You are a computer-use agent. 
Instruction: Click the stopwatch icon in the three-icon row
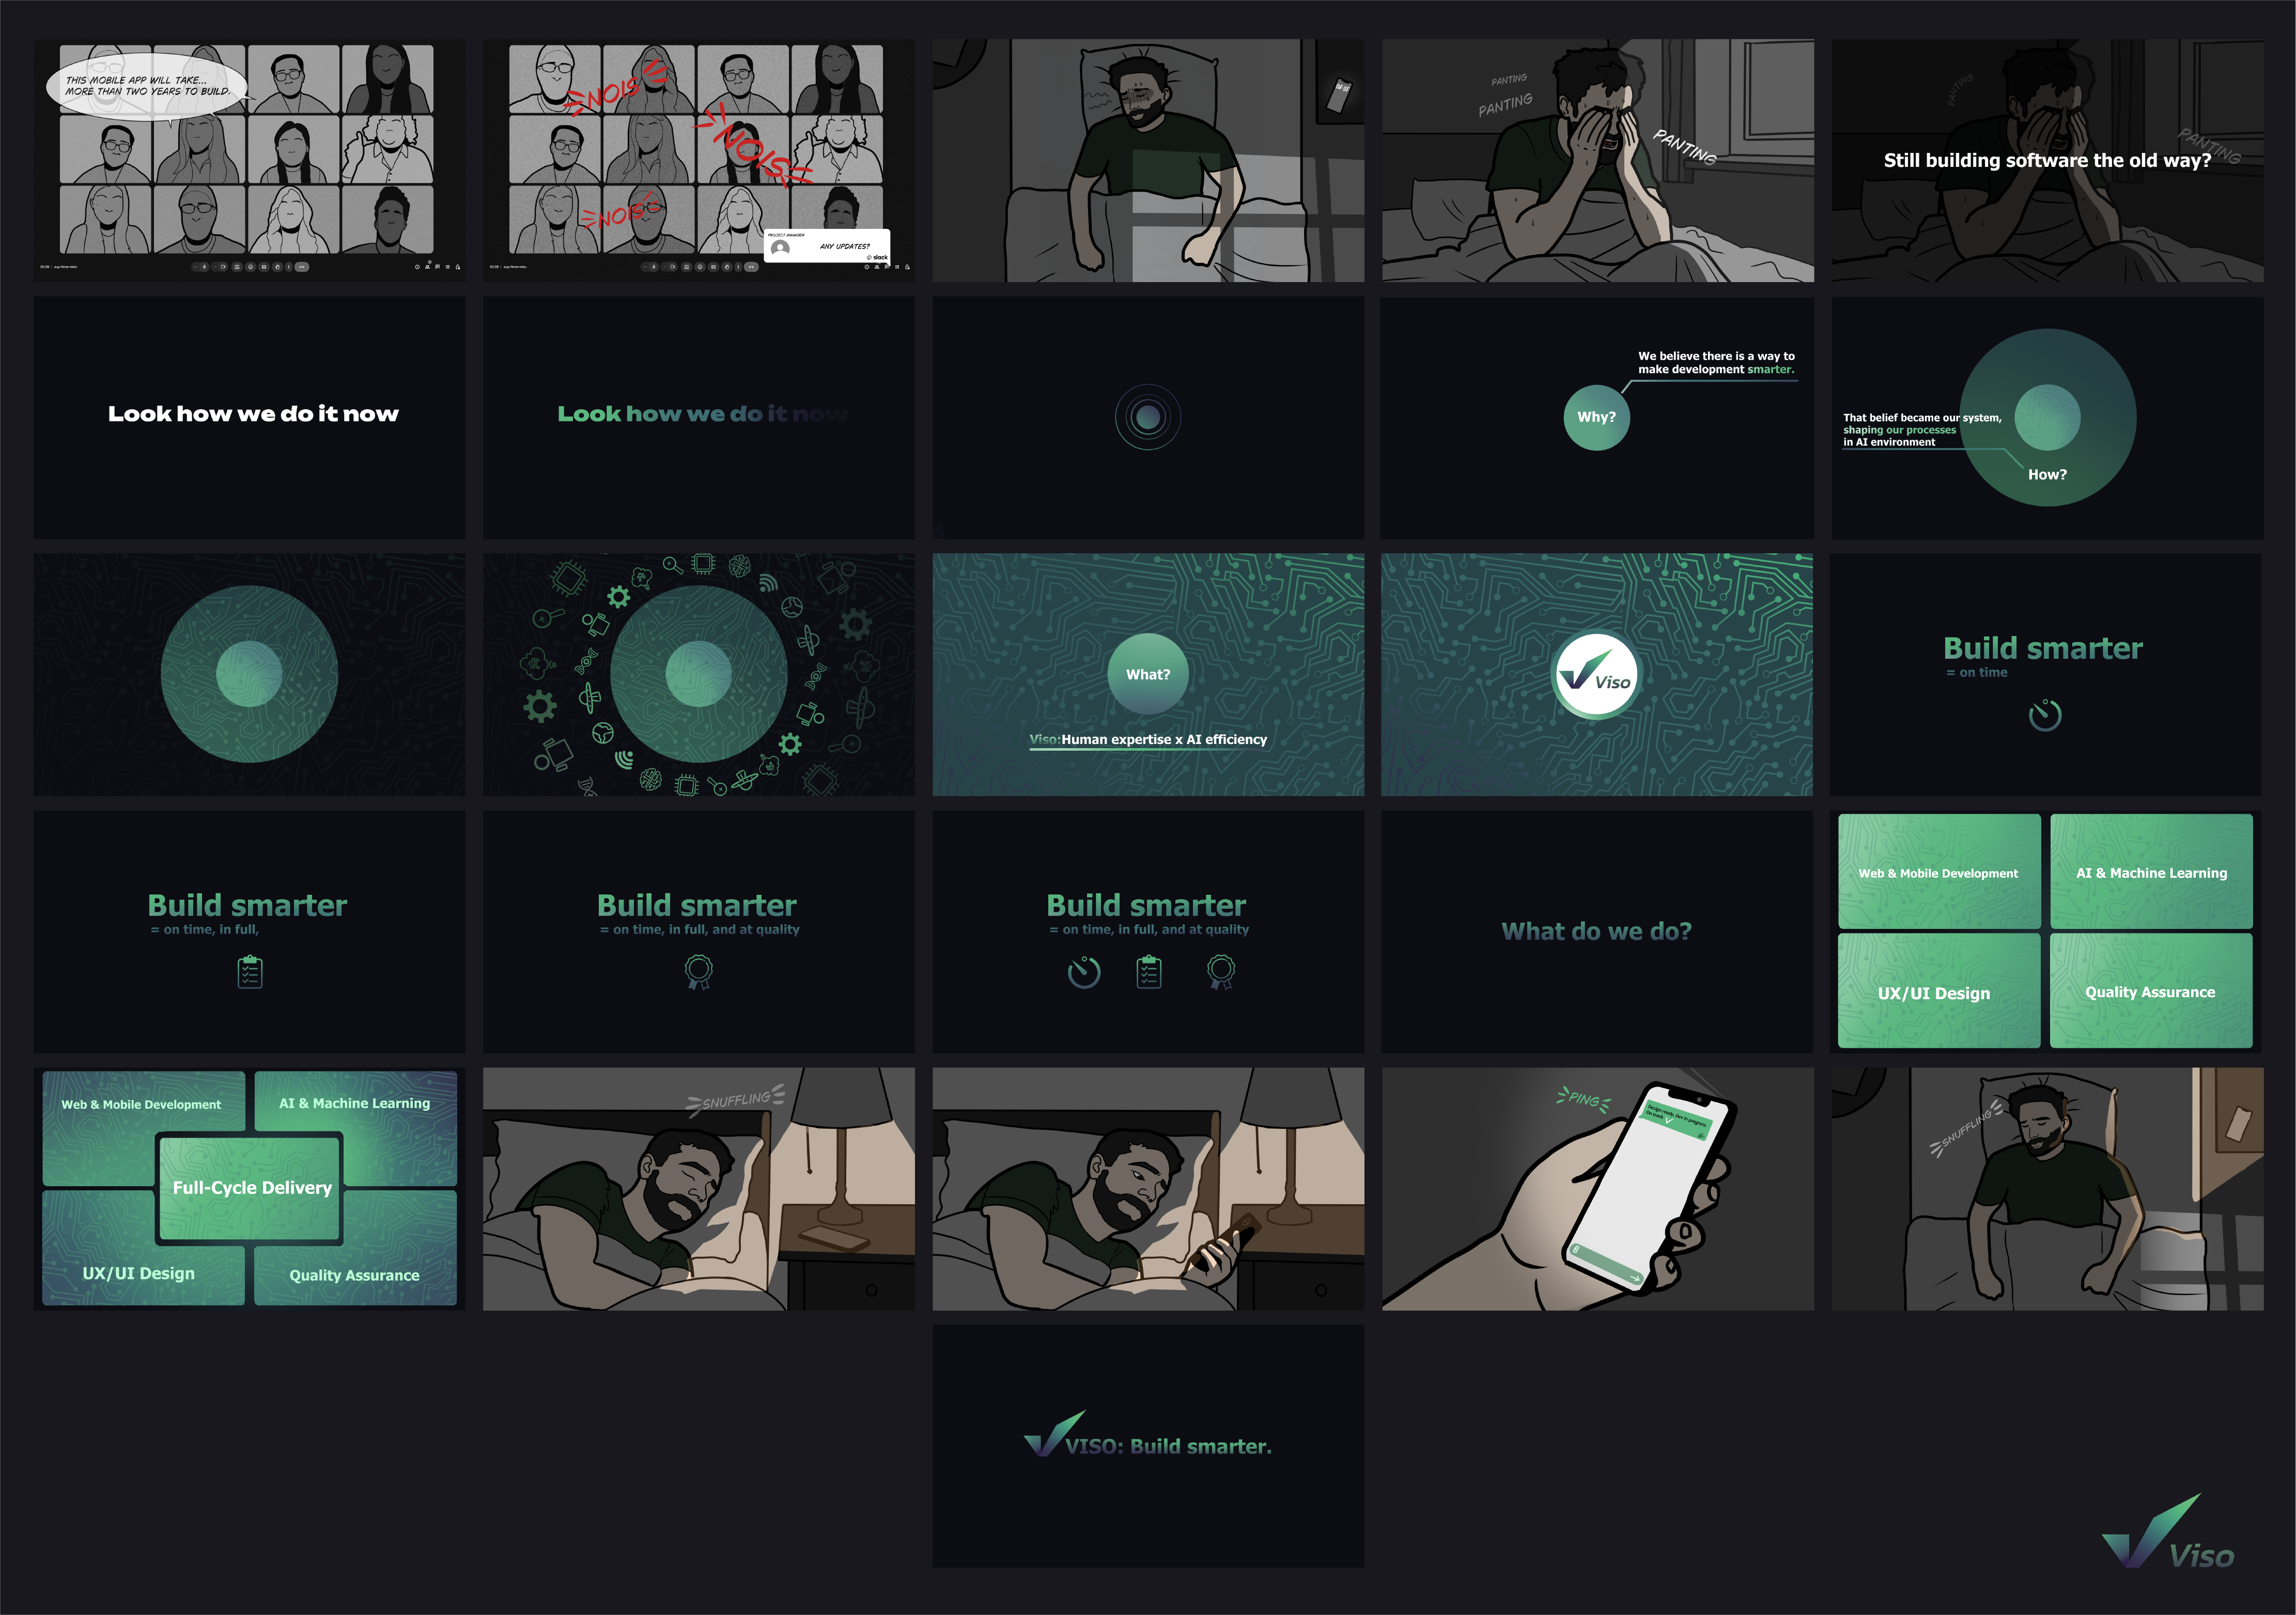[1083, 972]
